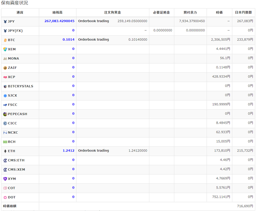Viewport: 257px width, 211px height.
Task: Click JPY restricted amount 259,149.05000000
Action: point(132,21)
